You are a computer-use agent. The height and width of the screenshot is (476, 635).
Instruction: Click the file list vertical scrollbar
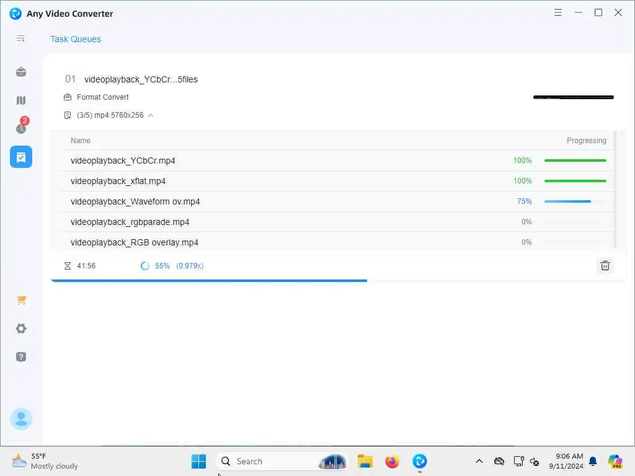pos(615,190)
